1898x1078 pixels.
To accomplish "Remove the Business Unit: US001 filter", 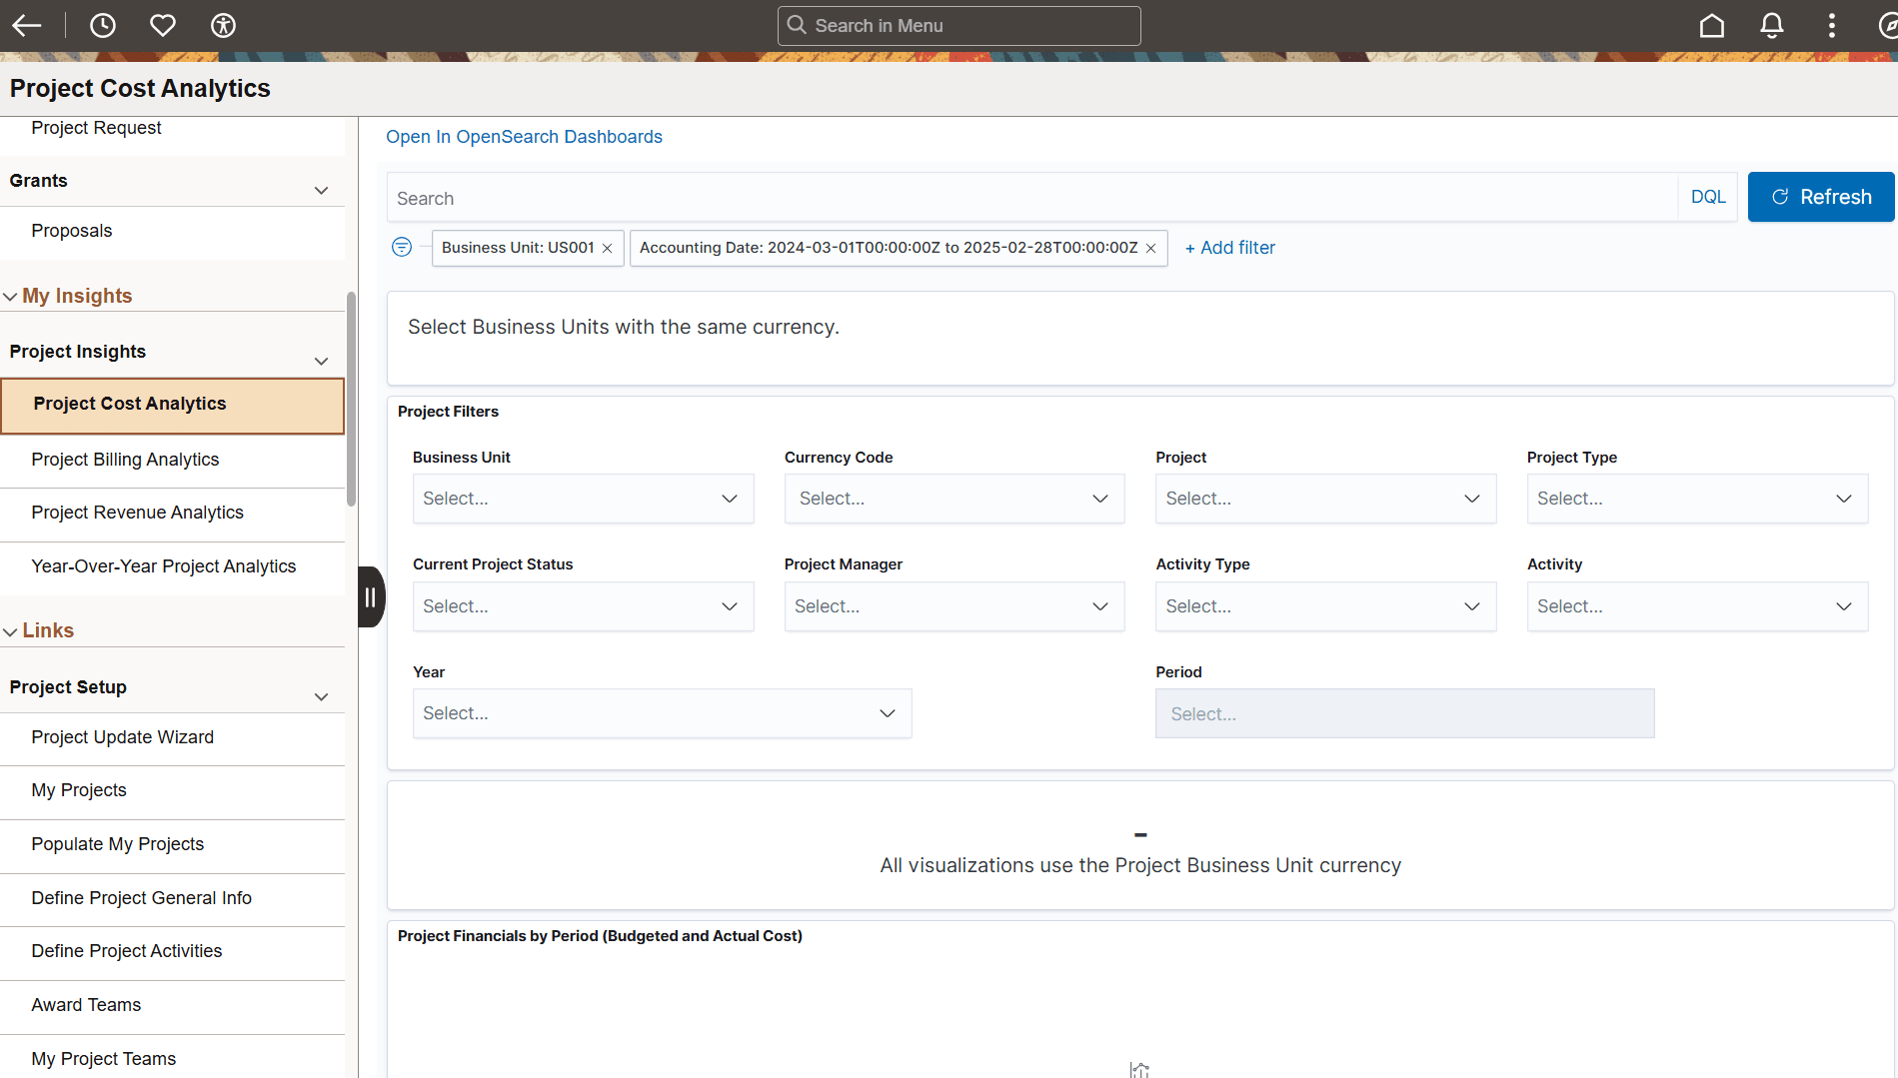I will [608, 247].
